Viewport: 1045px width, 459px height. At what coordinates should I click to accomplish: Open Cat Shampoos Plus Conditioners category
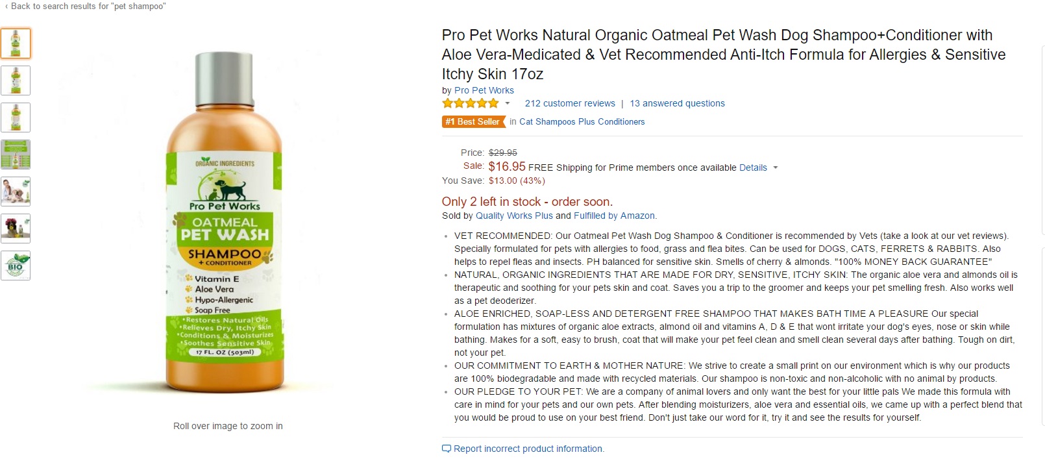[582, 121]
